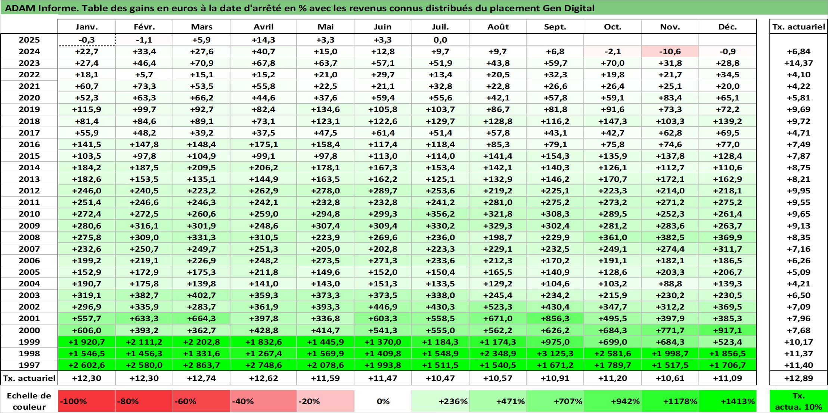Select the +917,1 value in 2000 Déc.
This screenshot has height=413, width=828.
[728, 330]
